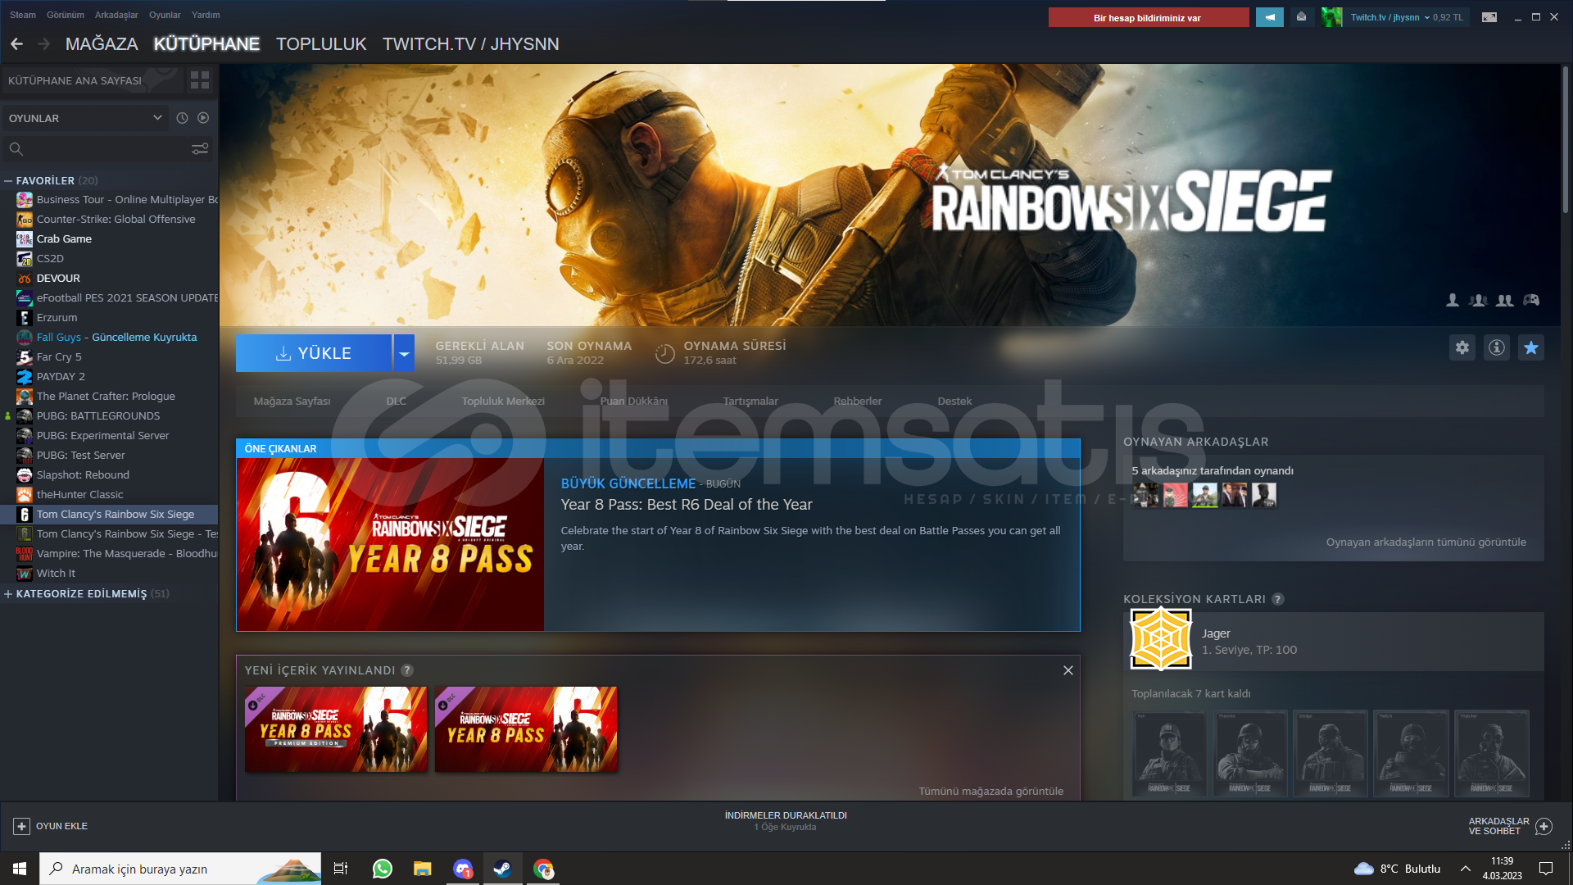Expand the Yükle button dropdown arrow
Screen dimensions: 1573x885
click(x=404, y=353)
